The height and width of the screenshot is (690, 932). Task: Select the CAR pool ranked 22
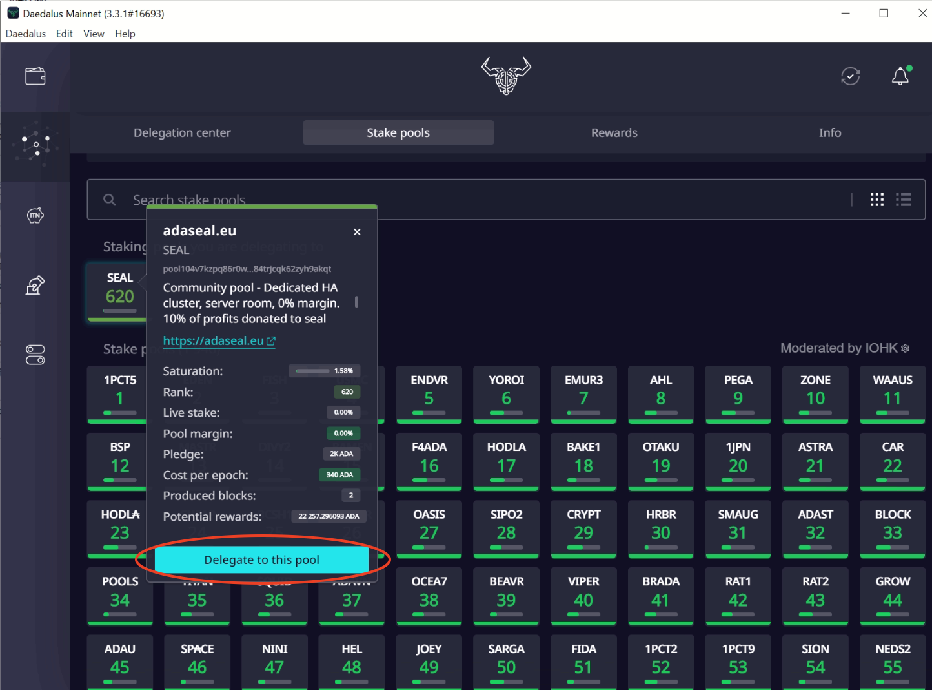point(893,462)
